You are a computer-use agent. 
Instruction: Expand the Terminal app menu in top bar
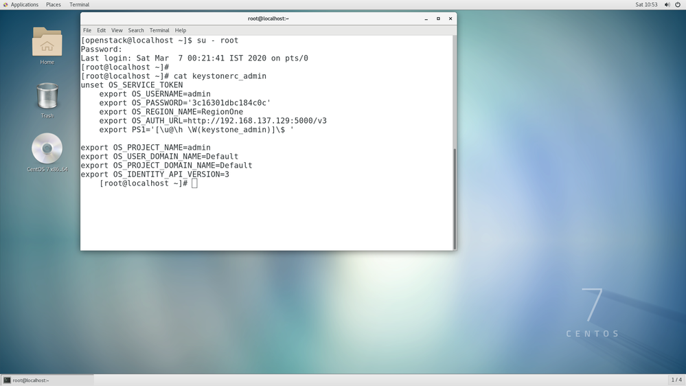point(79,5)
